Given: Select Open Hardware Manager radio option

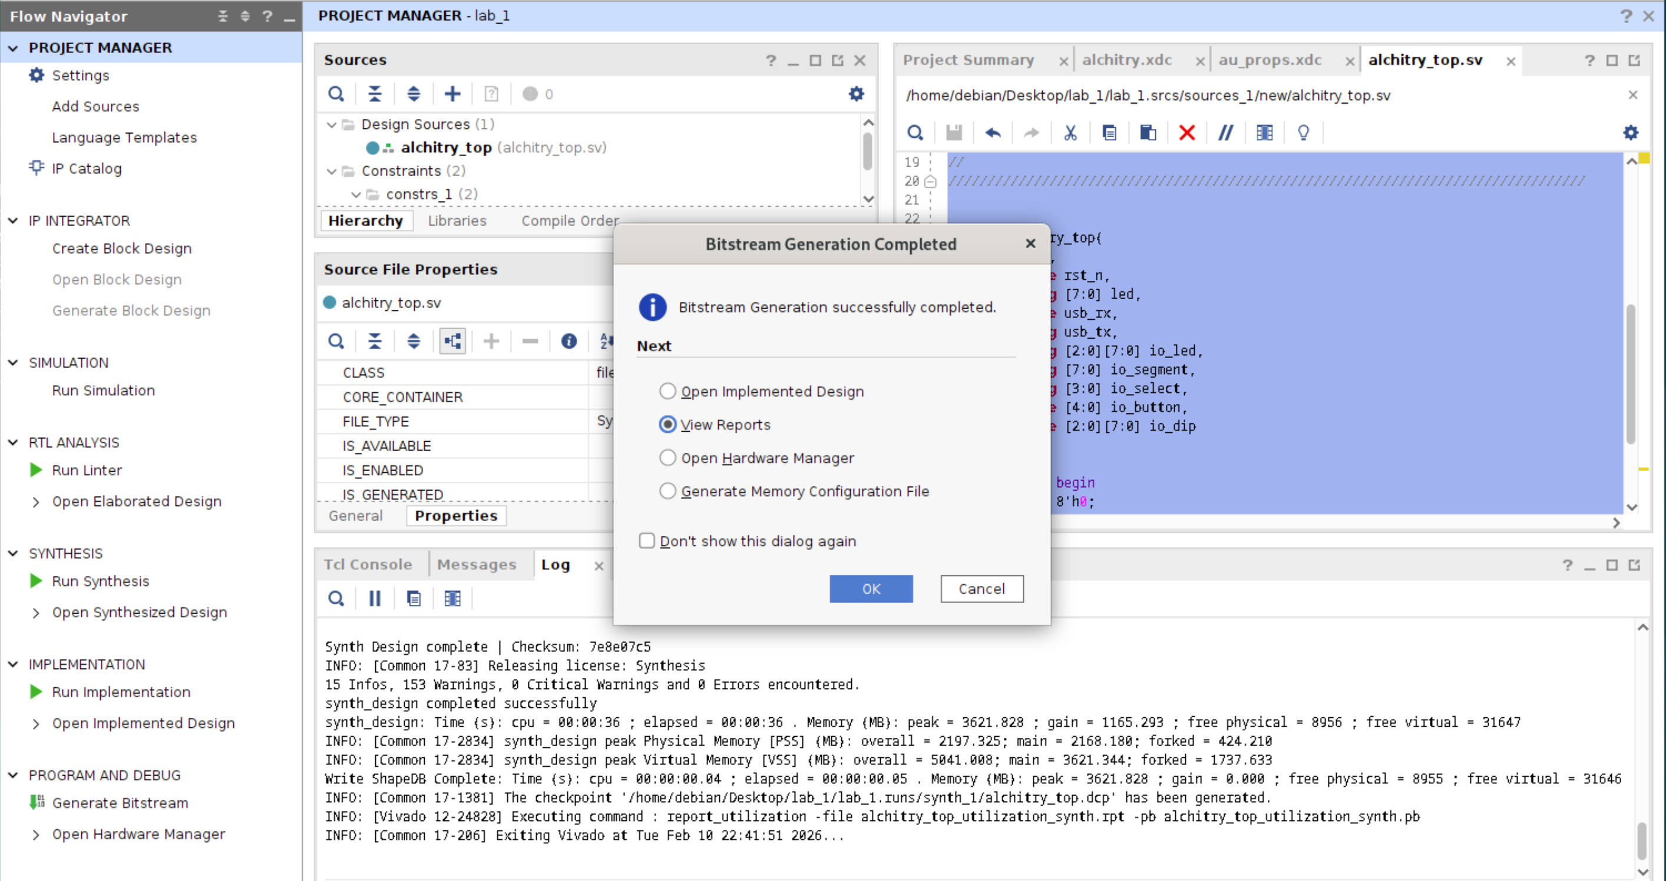Looking at the screenshot, I should tap(667, 458).
